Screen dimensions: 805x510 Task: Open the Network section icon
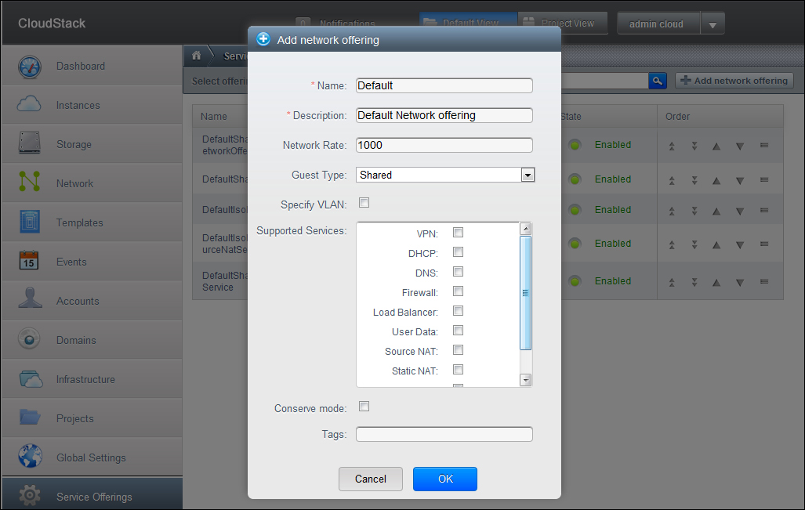point(30,183)
